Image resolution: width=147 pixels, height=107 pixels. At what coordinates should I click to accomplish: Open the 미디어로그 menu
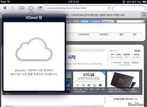point(104,35)
